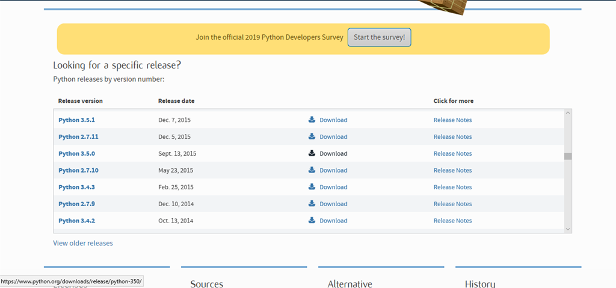Click the Release version column header

click(80, 101)
